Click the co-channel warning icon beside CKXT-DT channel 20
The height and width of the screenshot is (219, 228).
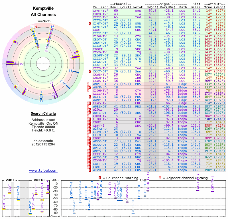[90, 71]
